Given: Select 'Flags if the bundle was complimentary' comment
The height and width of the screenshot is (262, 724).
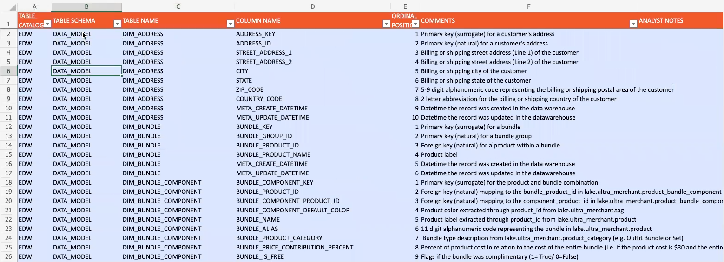Looking at the screenshot, I should [529, 256].
